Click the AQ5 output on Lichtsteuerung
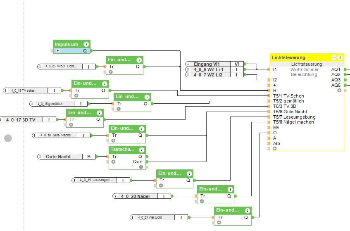Screen dimensions: 350x231 tap(336, 85)
